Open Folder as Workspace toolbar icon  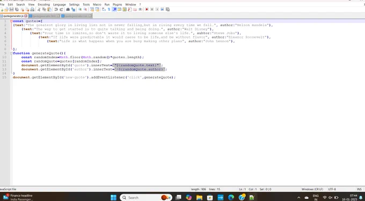135,9
